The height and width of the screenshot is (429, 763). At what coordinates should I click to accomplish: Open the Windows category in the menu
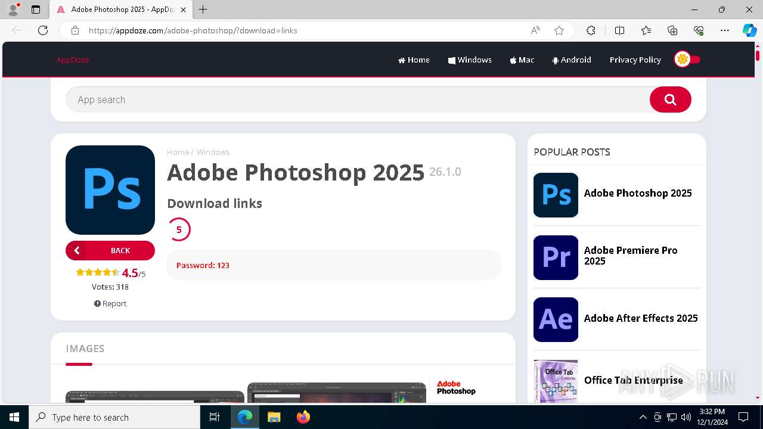(470, 60)
